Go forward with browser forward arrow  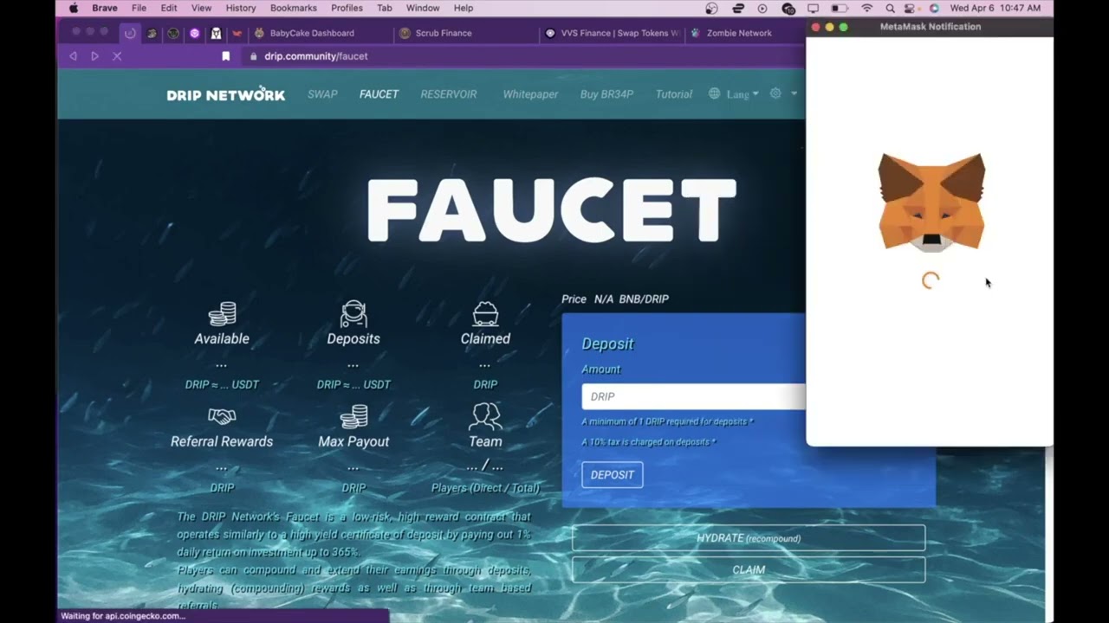(94, 56)
